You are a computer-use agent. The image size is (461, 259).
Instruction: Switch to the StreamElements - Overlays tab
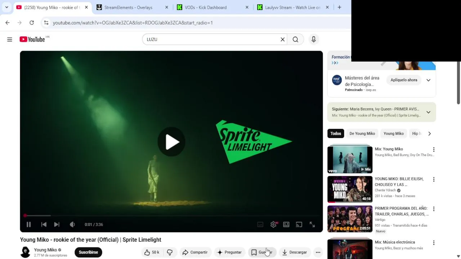coord(128,8)
